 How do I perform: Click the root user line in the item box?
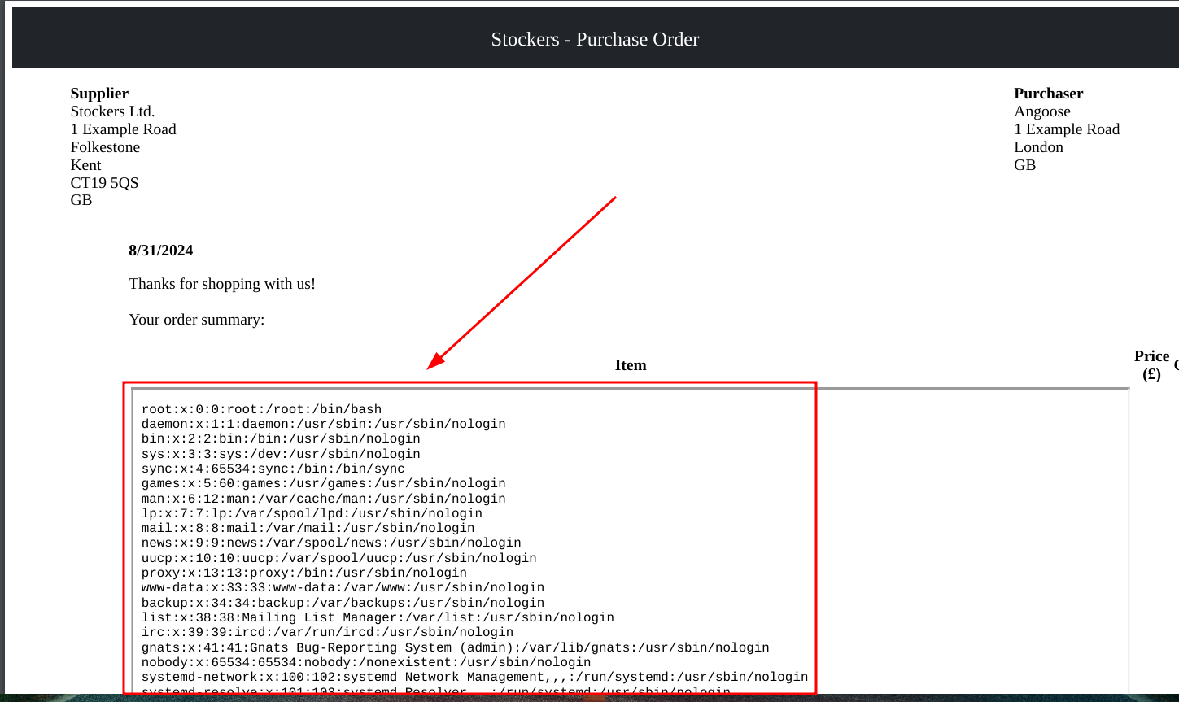pos(261,409)
